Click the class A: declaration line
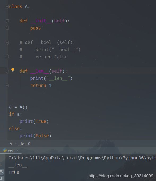 (x=19, y=7)
